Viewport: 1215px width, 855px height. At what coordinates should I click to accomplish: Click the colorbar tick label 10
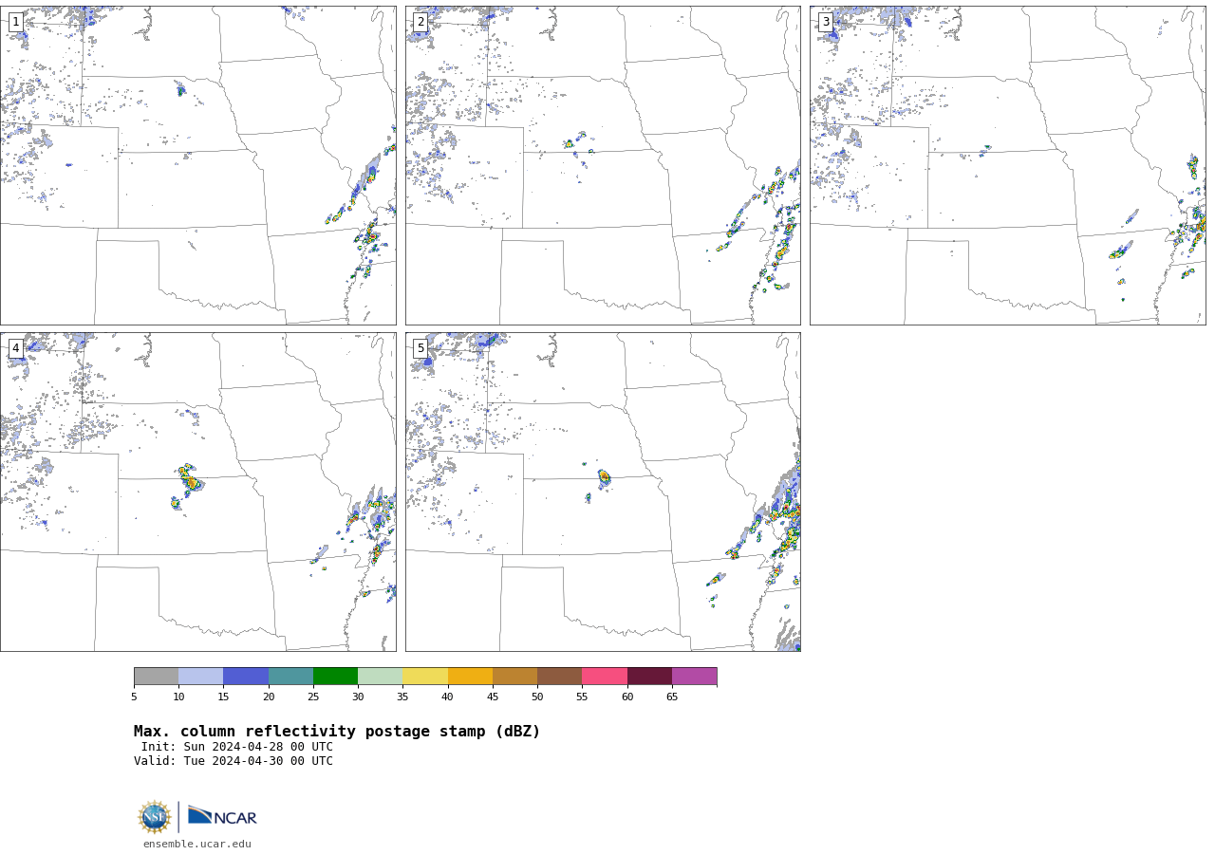[x=178, y=697]
